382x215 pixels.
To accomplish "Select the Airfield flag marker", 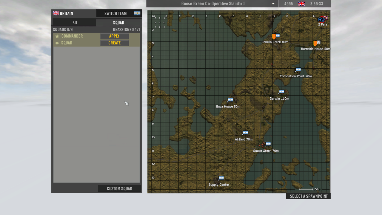I will click(245, 133).
